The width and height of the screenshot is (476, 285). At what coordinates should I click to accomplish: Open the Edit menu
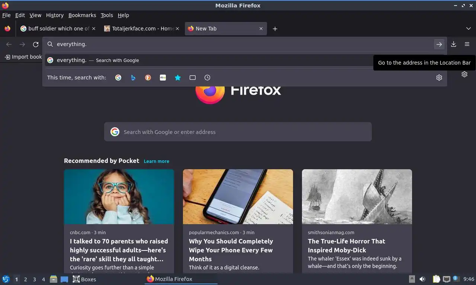pyautogui.click(x=20, y=15)
